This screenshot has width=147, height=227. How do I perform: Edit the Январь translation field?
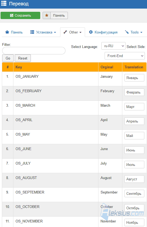tap(134, 78)
